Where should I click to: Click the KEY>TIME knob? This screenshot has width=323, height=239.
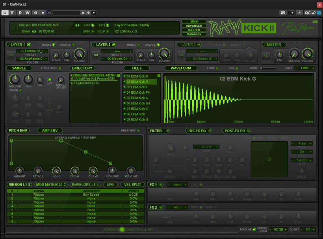tap(112, 170)
